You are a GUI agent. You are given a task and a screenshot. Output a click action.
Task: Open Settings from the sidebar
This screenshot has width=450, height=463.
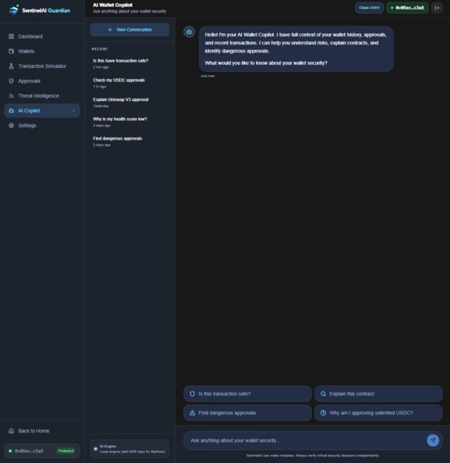click(x=42, y=125)
